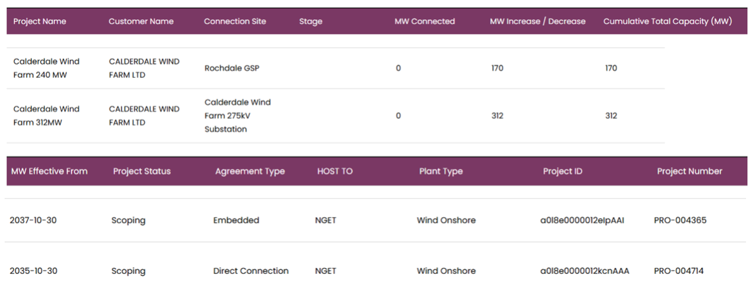754x291 pixels.
Task: Select project ID a0l8e0000012kcnAAA
Action: point(585,271)
